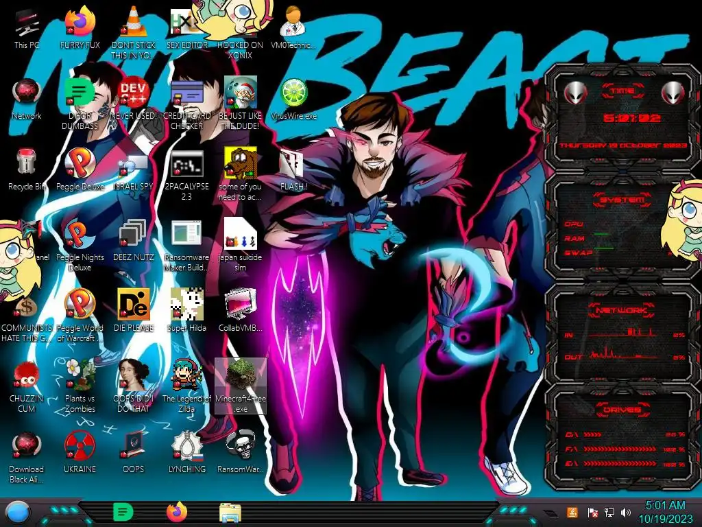This screenshot has width=702, height=527.
Task: Open the some of you need to ac... dog icon
Action: [241, 175]
